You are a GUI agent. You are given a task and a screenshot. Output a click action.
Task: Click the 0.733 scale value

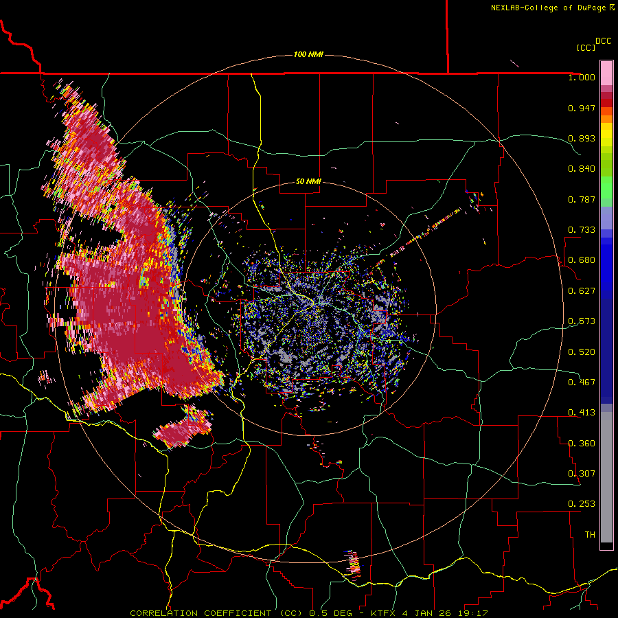tap(582, 230)
